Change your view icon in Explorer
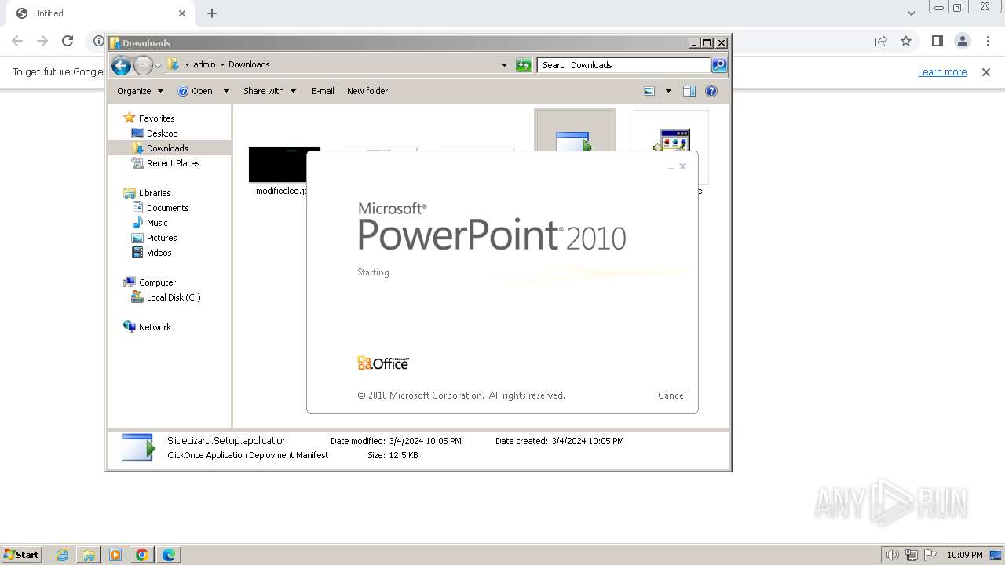1005x565 pixels. (649, 91)
